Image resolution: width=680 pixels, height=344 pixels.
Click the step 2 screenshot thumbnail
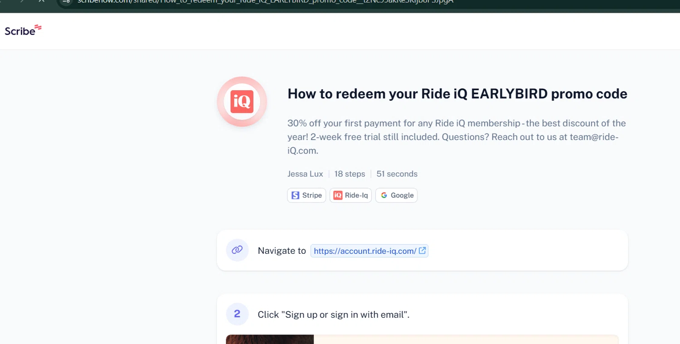click(x=422, y=339)
